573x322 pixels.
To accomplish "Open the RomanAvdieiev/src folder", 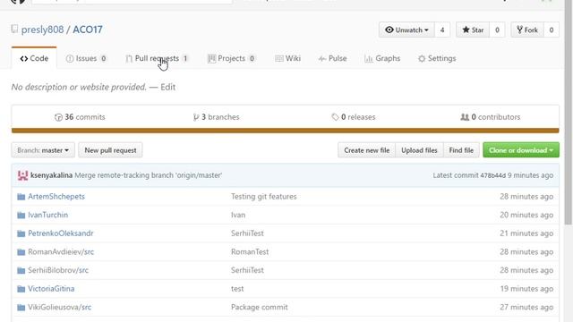I will tap(61, 252).
